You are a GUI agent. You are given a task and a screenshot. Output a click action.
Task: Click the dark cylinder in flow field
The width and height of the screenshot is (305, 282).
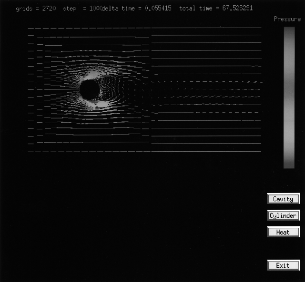[90, 90]
